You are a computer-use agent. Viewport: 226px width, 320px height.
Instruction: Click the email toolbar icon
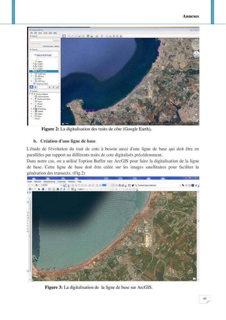click(x=107, y=36)
